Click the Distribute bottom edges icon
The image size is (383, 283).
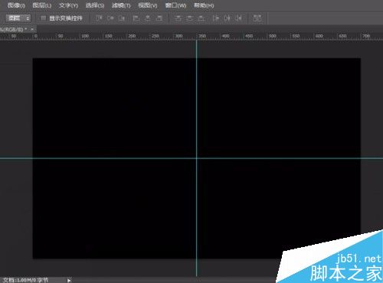point(201,18)
